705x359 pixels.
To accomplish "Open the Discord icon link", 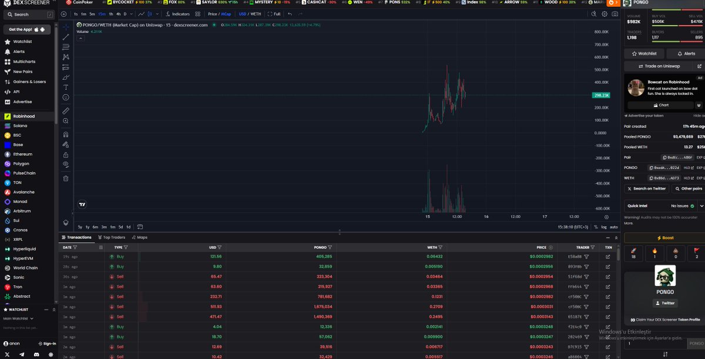I will tap(36, 354).
